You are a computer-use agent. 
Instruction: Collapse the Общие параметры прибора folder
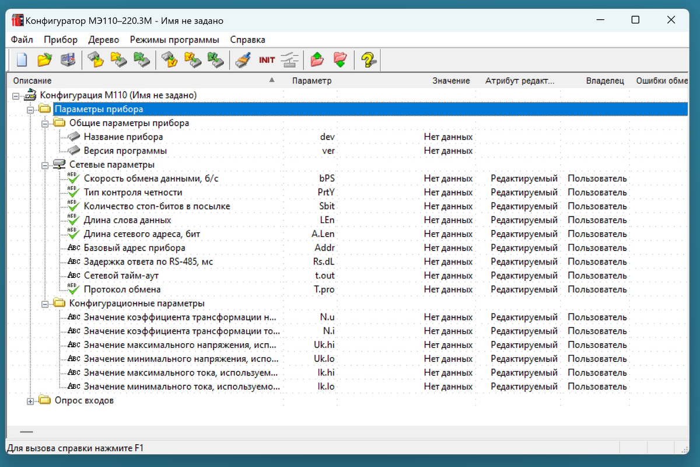[x=45, y=124]
